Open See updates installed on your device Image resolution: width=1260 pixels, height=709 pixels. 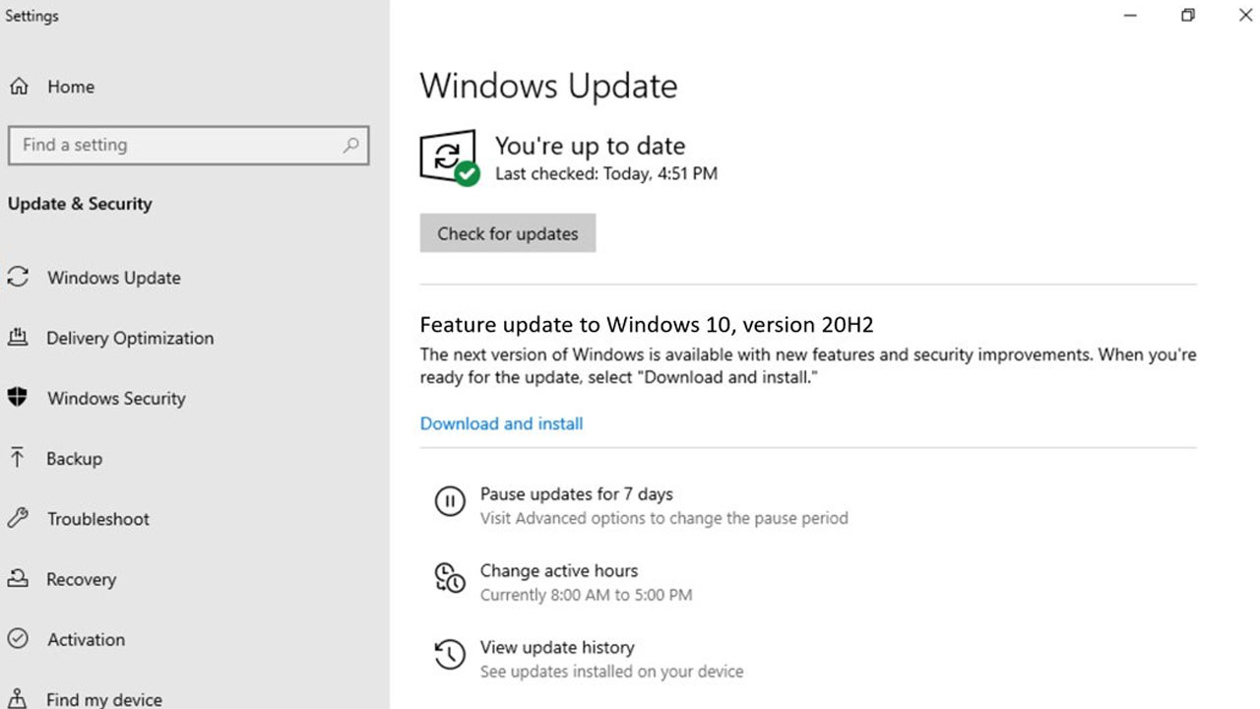610,672
